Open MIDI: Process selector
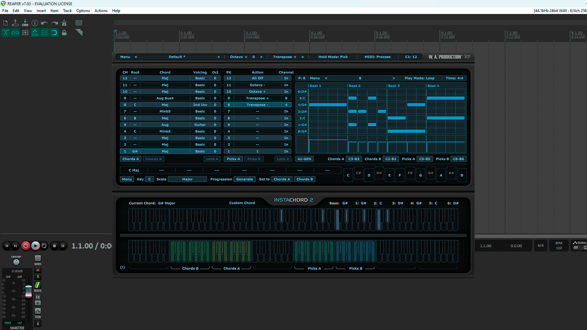This screenshot has width=587, height=330. click(x=377, y=57)
